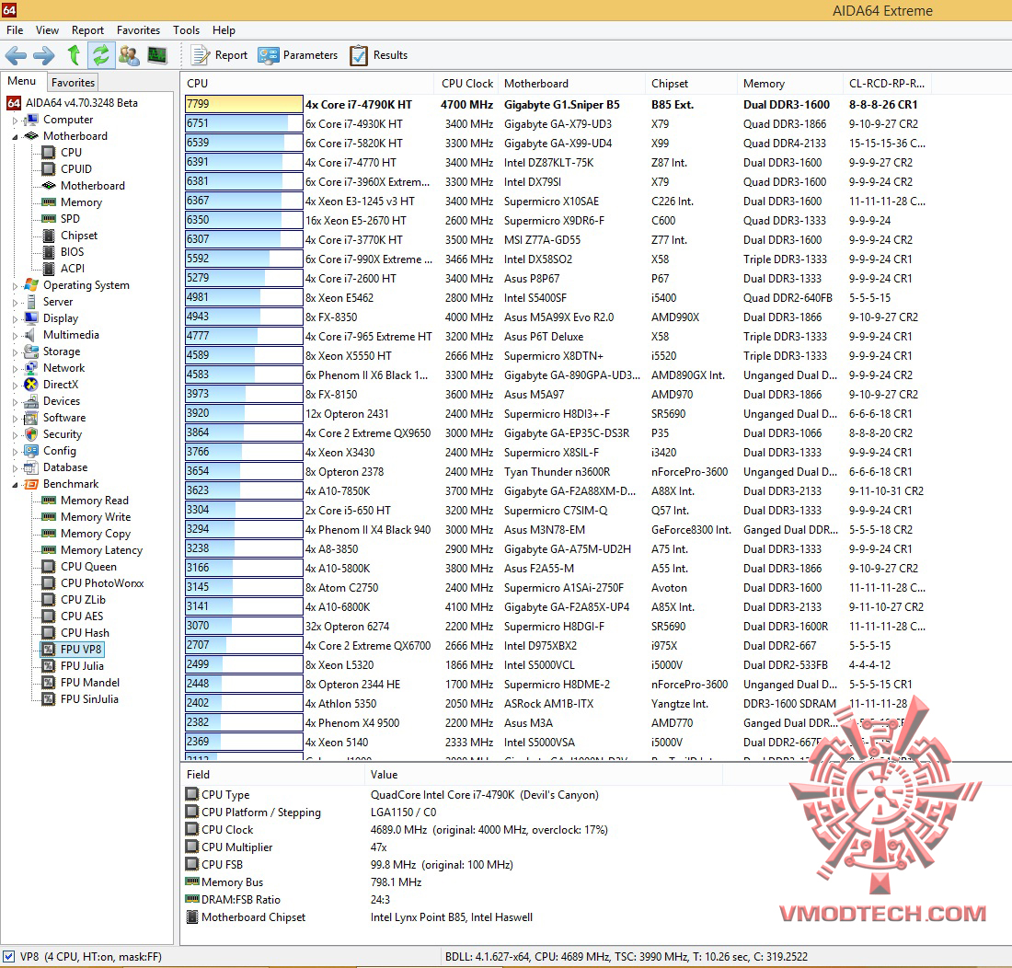Open the View menu
Screen dimensions: 1012x968
[x=47, y=30]
